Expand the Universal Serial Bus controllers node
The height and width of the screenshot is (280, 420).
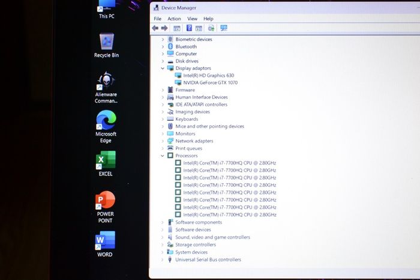click(162, 260)
